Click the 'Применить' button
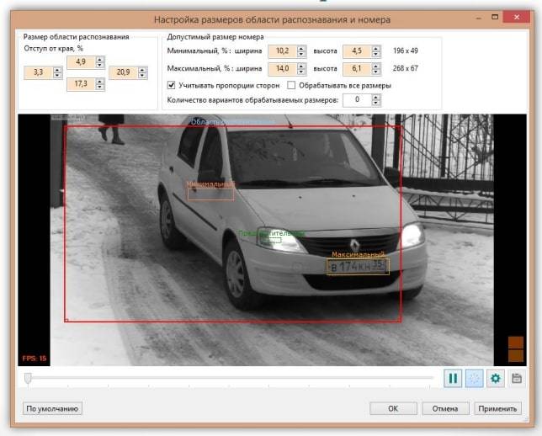542x436 pixels. tap(497, 409)
